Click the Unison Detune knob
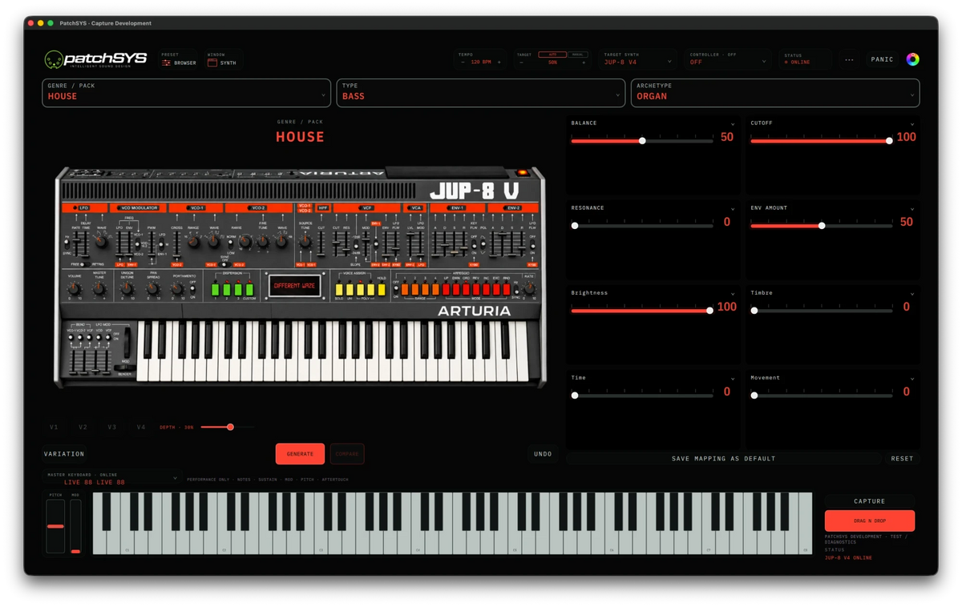 click(127, 289)
